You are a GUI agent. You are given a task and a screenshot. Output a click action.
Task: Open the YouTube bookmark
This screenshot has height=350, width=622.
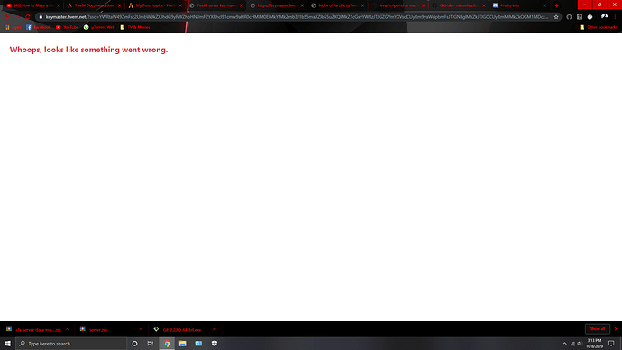[67, 27]
